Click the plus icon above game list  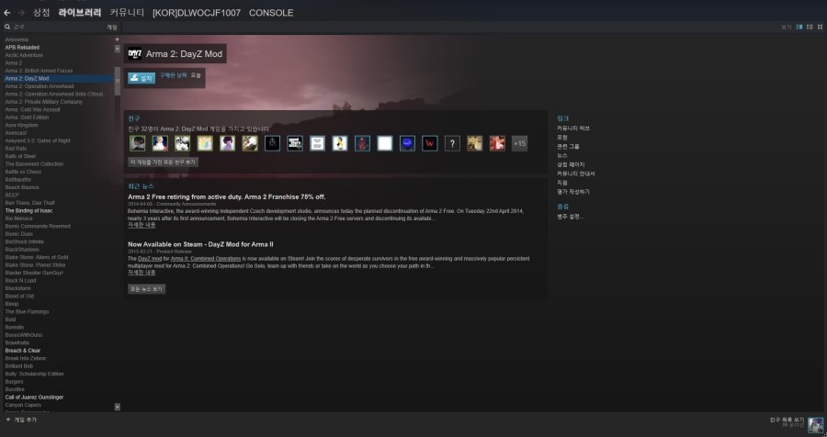[x=117, y=39]
